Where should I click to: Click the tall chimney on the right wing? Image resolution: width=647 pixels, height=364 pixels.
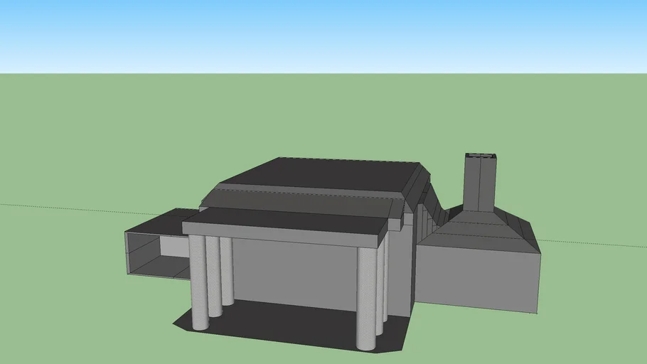(480, 185)
